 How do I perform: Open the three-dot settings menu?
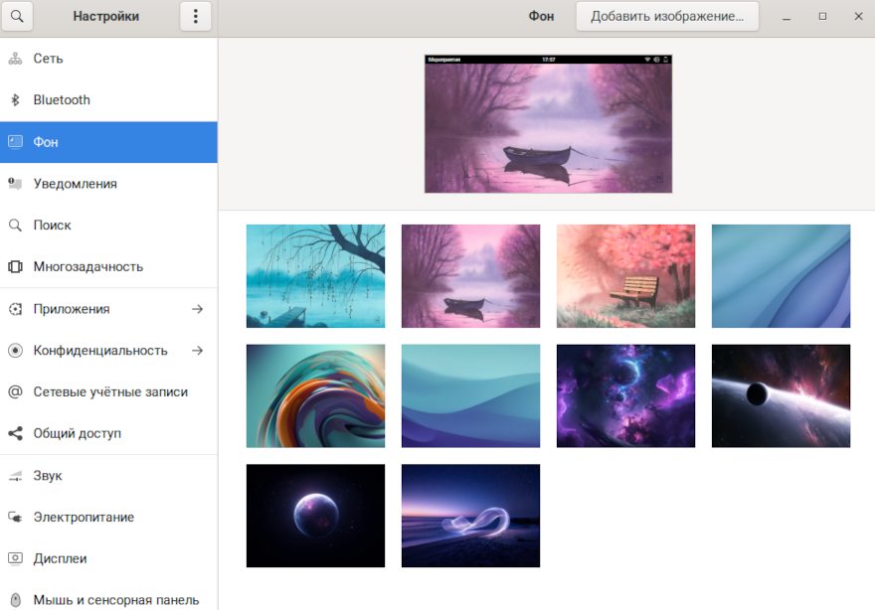[195, 16]
